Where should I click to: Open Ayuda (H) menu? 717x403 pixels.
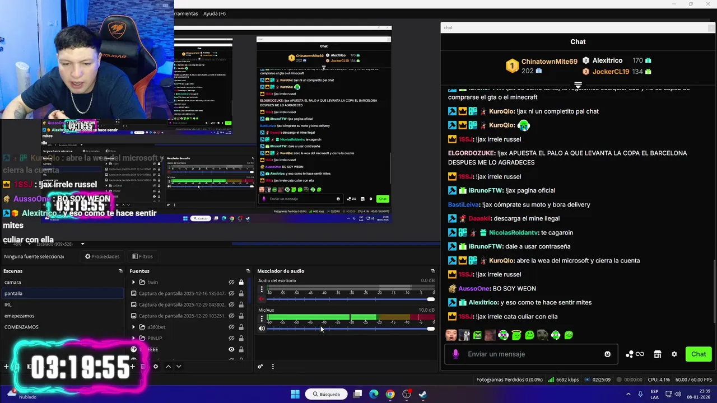[214, 13]
